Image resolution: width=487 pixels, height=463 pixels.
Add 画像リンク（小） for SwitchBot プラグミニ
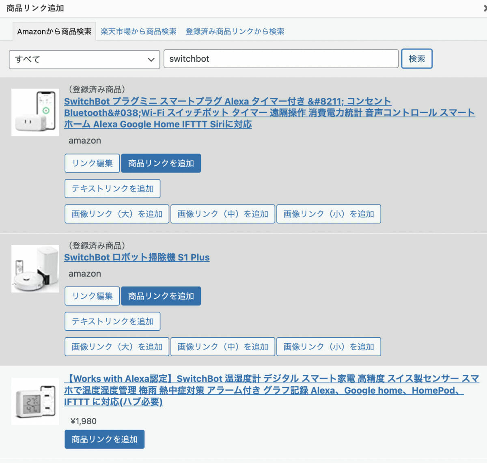(x=329, y=214)
